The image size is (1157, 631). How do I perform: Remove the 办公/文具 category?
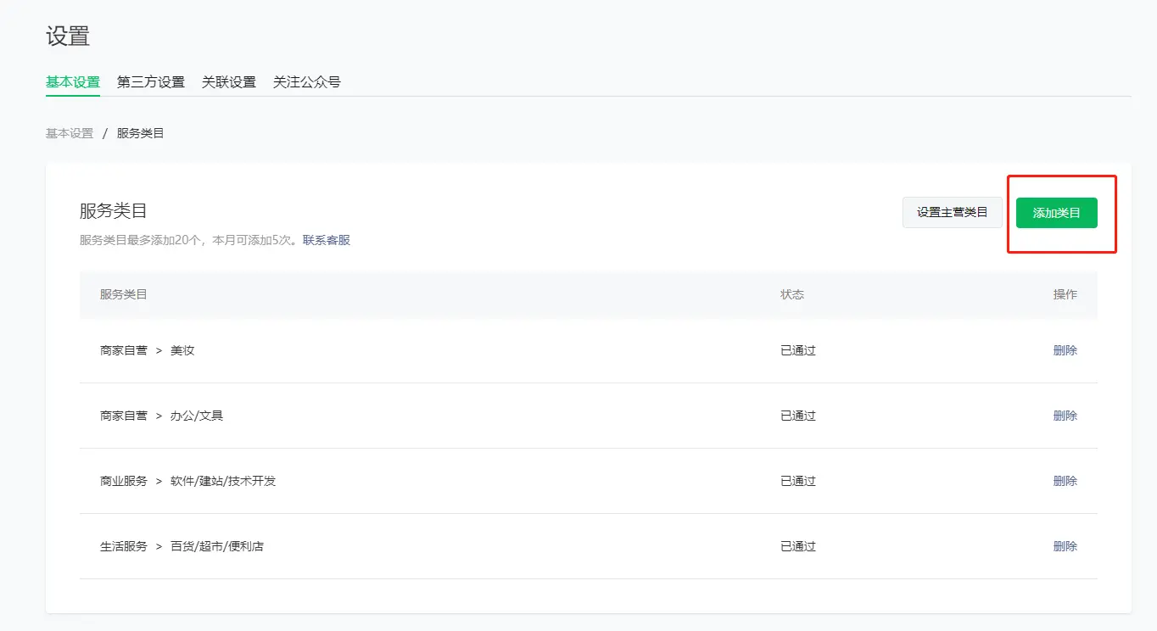click(x=1065, y=416)
